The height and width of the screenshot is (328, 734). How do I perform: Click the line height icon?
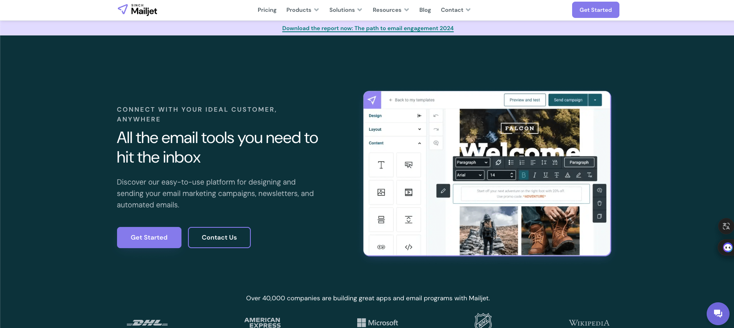[544, 162]
